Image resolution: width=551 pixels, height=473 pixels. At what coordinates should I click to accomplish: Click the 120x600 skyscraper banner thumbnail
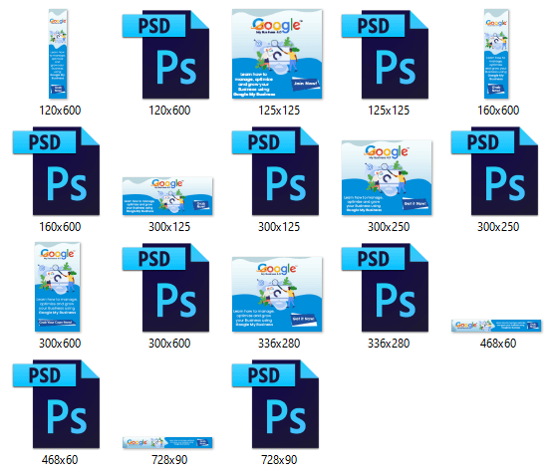58,54
